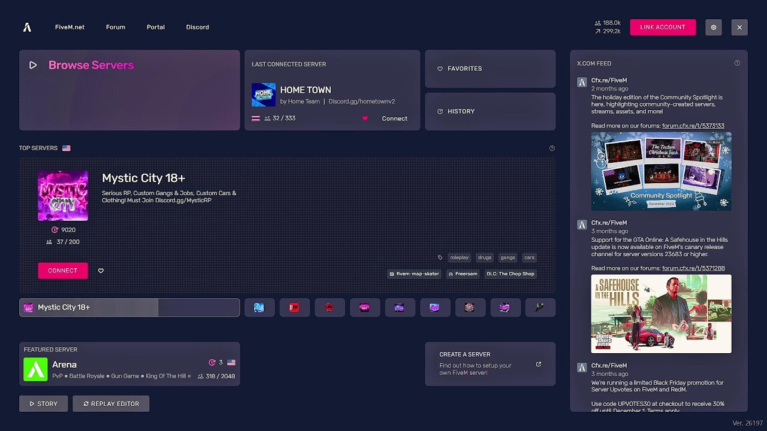Viewport: 767px width, 431px height.
Task: Open link forum.cfx.re/t/5371288
Action: (x=693, y=268)
